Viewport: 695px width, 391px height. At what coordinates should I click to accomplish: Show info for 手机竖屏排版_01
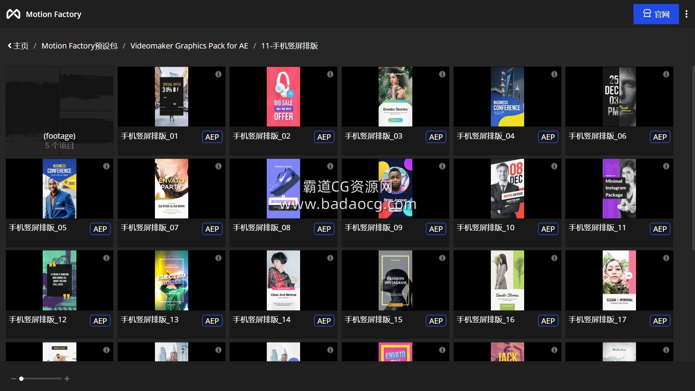pyautogui.click(x=218, y=74)
